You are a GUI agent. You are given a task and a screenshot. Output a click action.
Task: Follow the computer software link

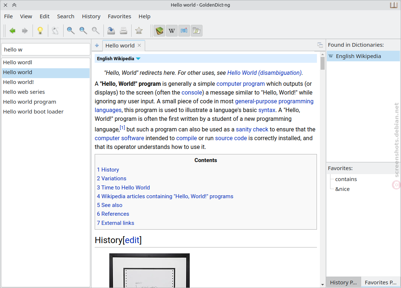pos(120,138)
